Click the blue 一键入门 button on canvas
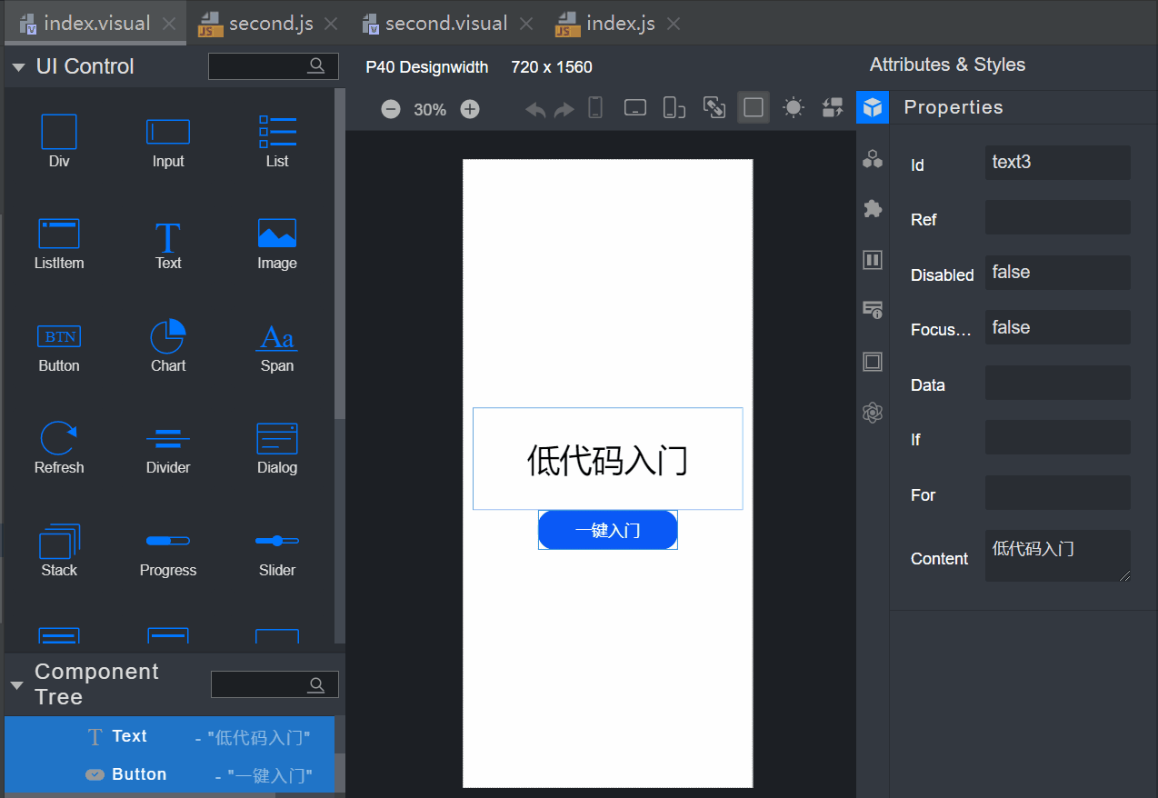Image resolution: width=1158 pixels, height=798 pixels. (x=607, y=530)
